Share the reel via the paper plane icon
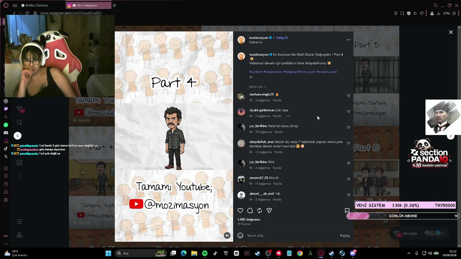 coord(269,210)
